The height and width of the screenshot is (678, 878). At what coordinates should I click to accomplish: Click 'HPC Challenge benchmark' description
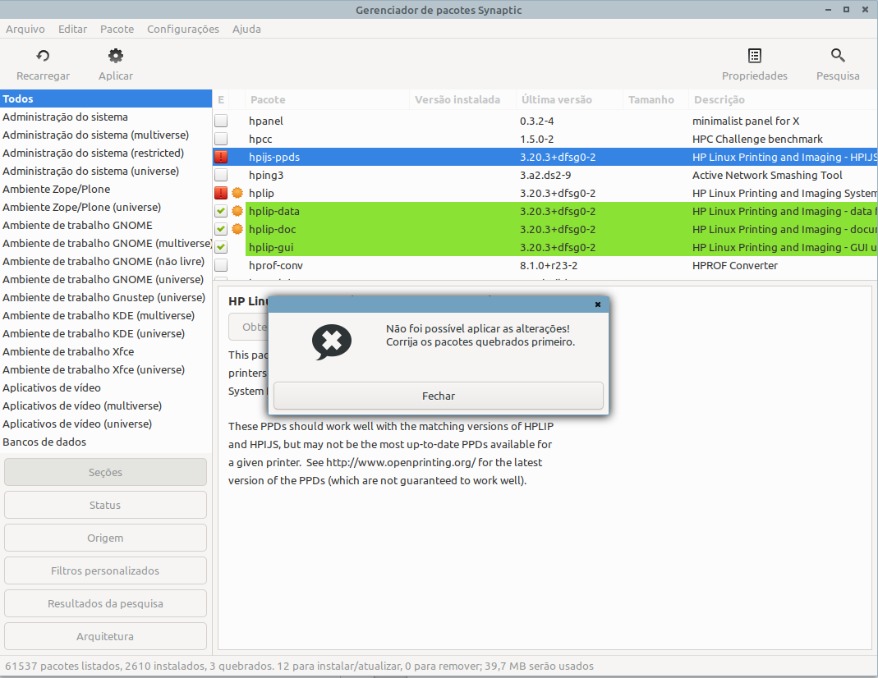757,139
